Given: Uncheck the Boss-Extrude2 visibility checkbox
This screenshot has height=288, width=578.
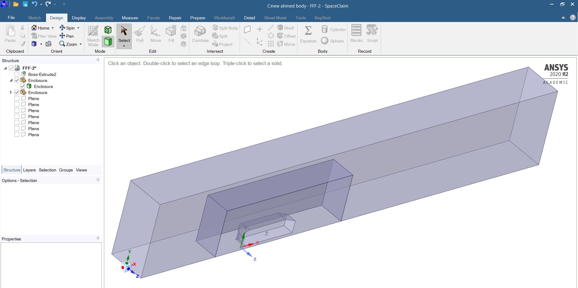Looking at the screenshot, I should point(17,74).
